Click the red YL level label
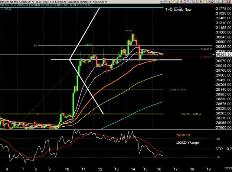 [x=206, y=57]
